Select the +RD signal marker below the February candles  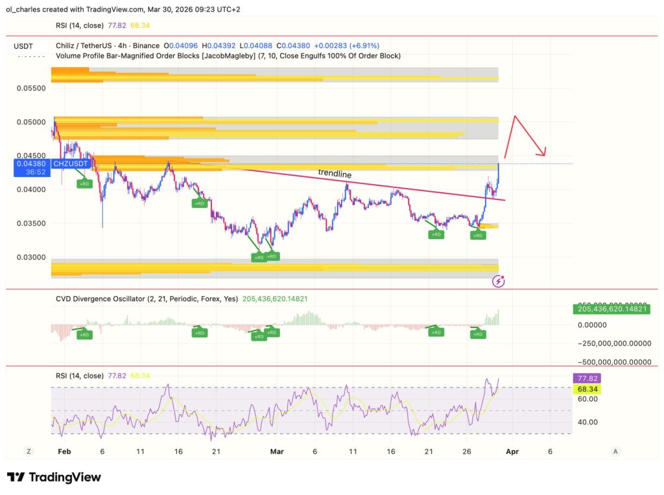[x=84, y=183]
